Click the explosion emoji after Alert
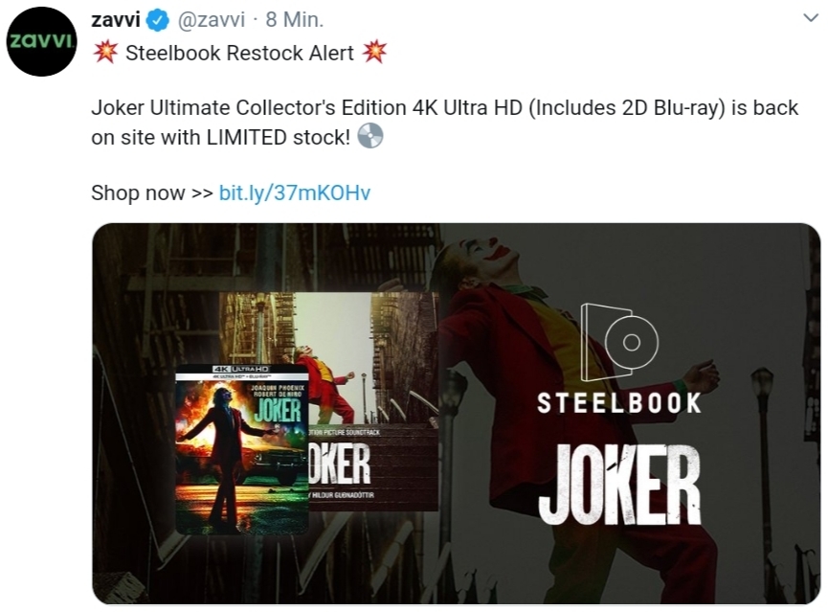The image size is (828, 612). click(374, 53)
